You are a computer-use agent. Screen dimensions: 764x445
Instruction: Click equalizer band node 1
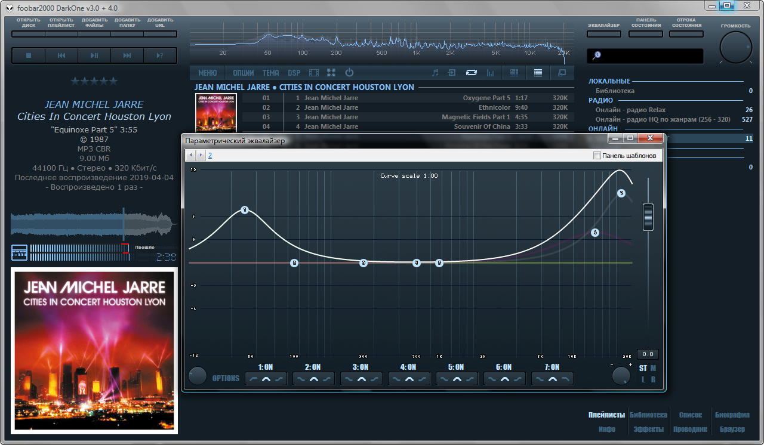pyautogui.click(x=245, y=210)
